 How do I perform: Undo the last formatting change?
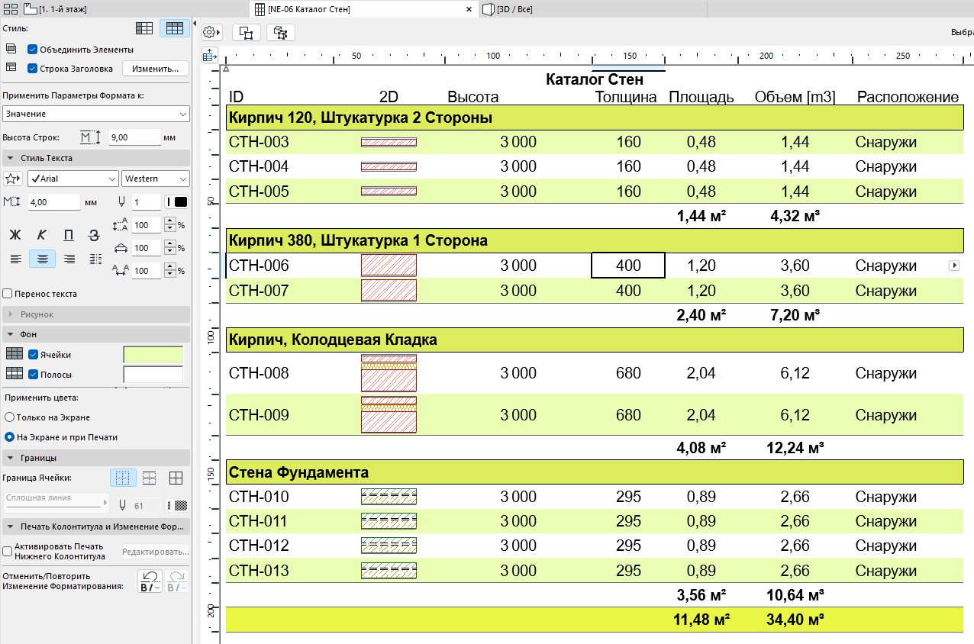point(150,581)
